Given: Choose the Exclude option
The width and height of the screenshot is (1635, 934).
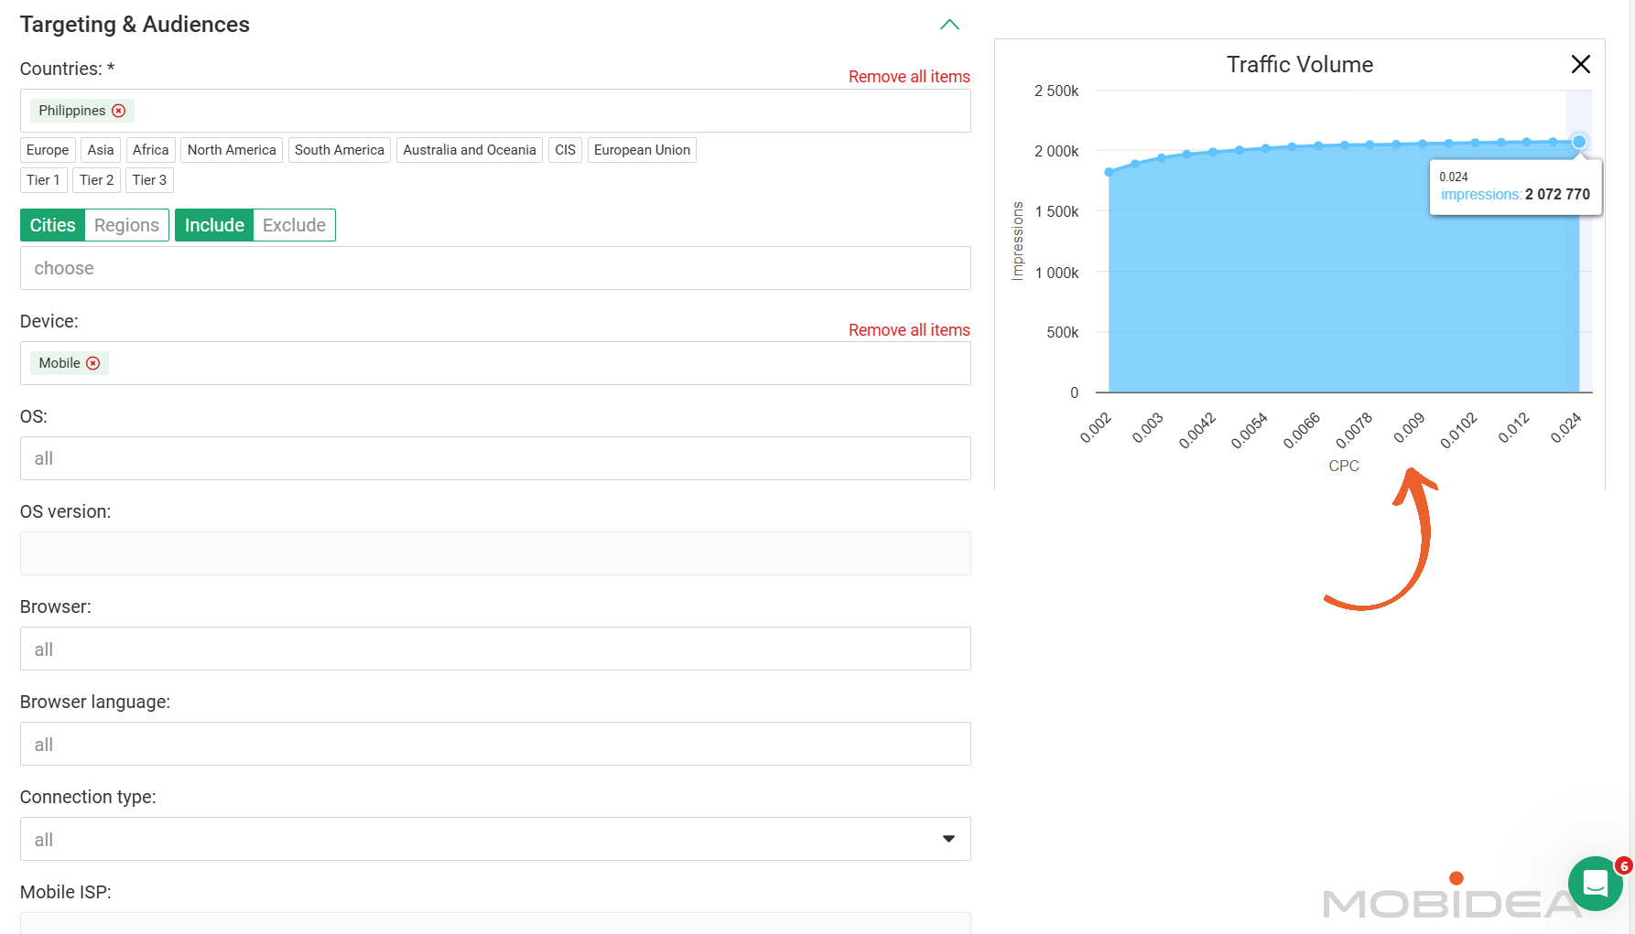Looking at the screenshot, I should (294, 225).
